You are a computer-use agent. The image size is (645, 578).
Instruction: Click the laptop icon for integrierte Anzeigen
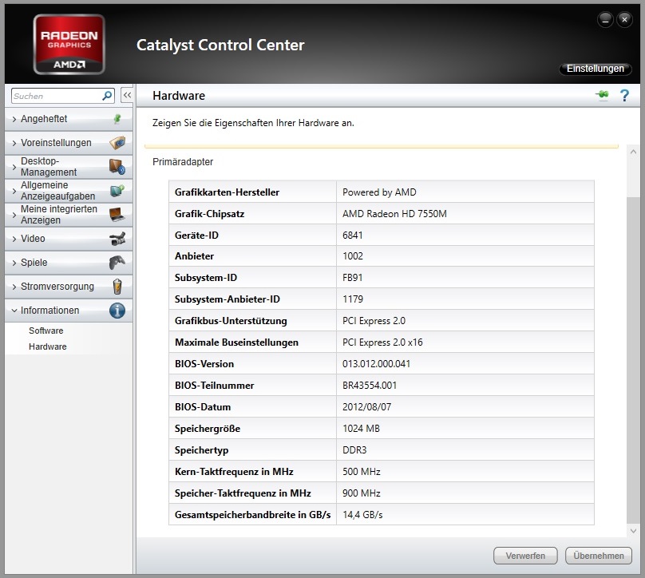point(117,214)
